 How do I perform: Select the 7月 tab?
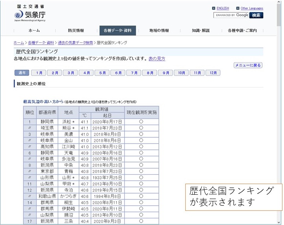pos(134,73)
